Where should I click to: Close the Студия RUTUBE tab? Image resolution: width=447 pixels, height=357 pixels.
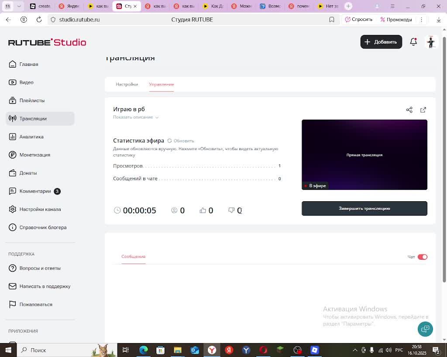(x=135, y=6)
